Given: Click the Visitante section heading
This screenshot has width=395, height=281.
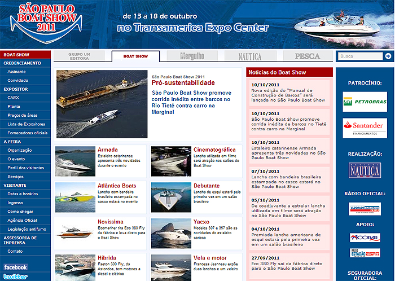Looking at the screenshot, I should [15, 185].
